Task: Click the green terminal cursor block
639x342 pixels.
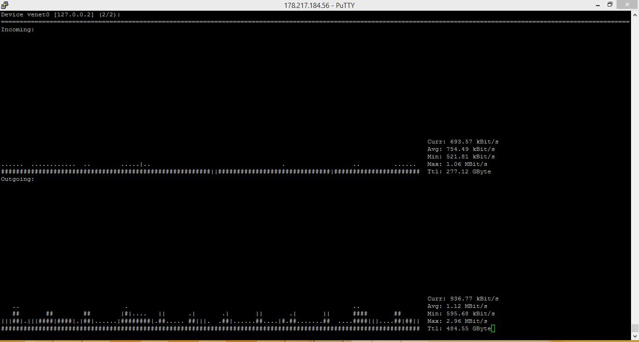Action: [493, 328]
